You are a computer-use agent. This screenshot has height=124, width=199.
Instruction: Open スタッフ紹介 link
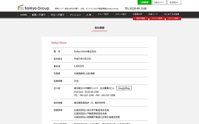point(120,14)
